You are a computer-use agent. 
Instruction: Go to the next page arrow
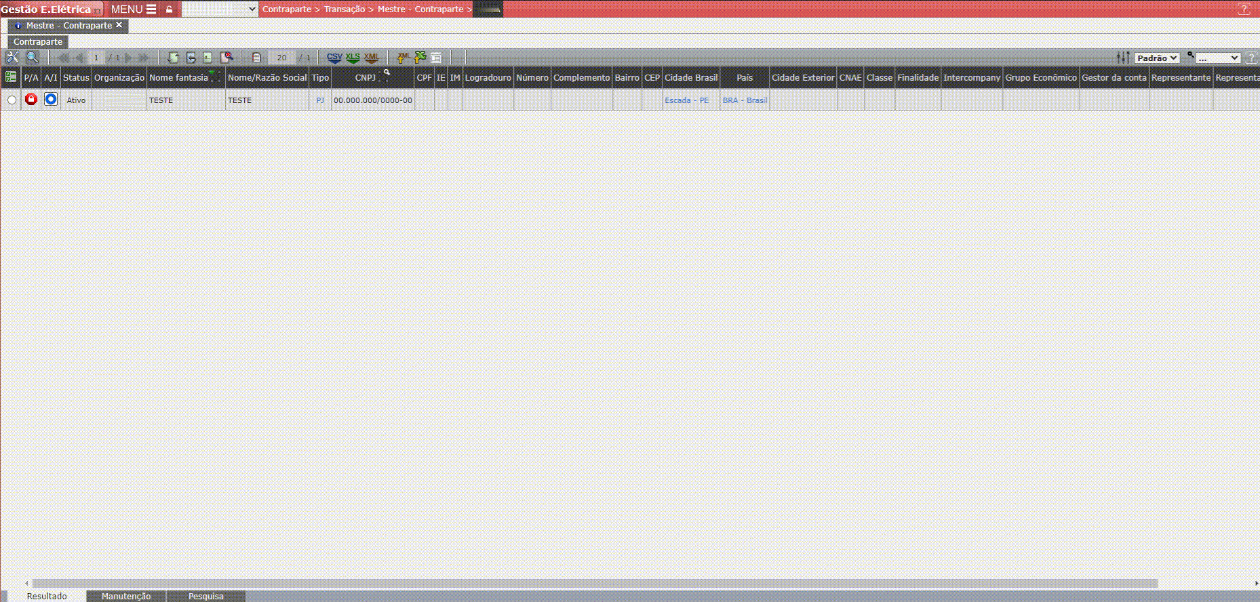(128, 58)
